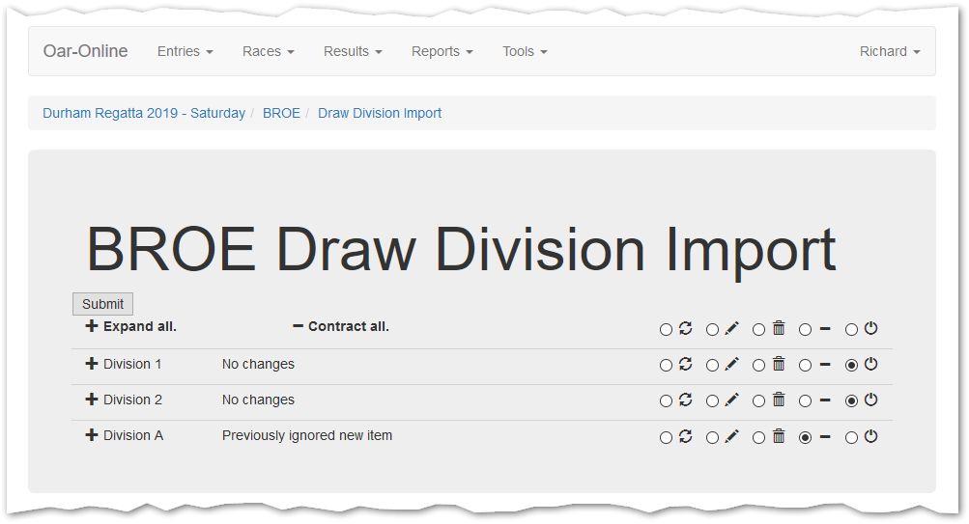Click the trash icon in the header row
969x524 pixels.
tap(779, 328)
